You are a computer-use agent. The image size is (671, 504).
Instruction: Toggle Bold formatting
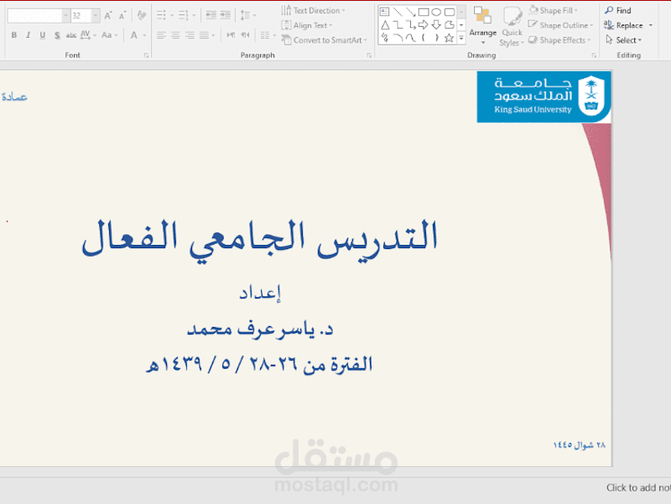14,35
